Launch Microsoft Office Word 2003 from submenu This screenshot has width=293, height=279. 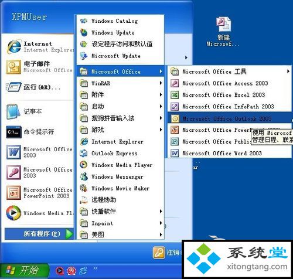coord(229,153)
